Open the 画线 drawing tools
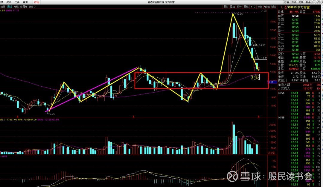 point(246,7)
